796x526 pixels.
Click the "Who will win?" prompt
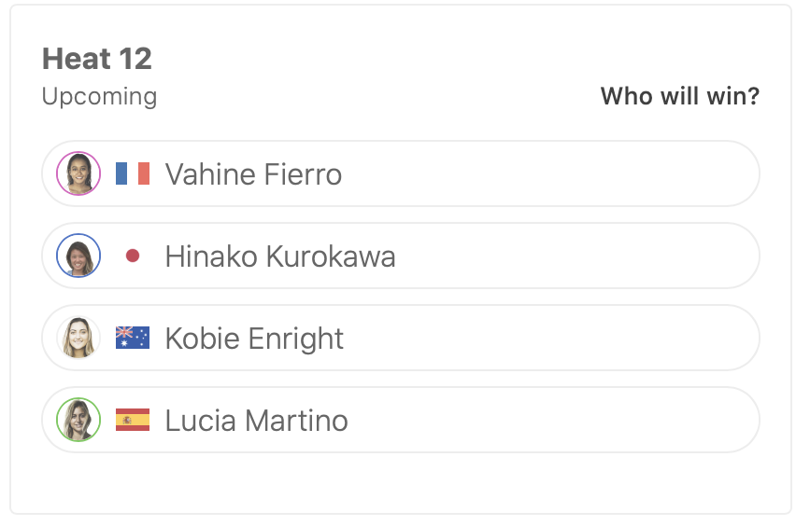point(679,96)
